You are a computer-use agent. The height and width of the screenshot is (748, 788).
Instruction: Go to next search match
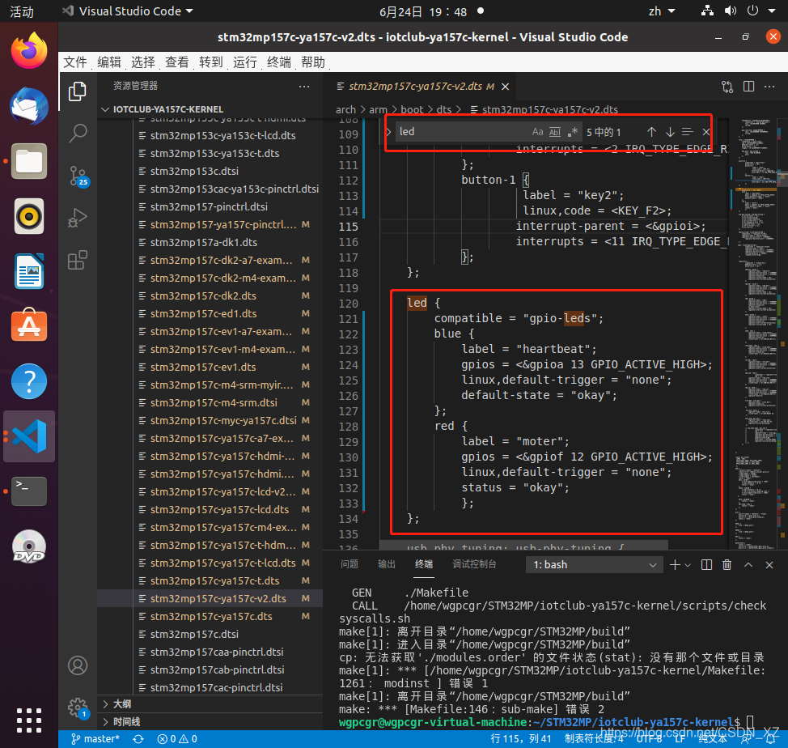pyautogui.click(x=669, y=132)
